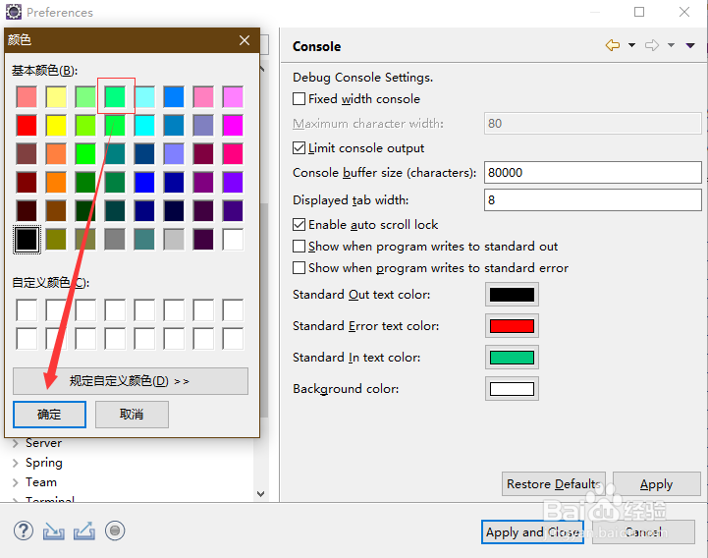708x558 pixels.
Task: Confirm color with 确定 button
Action: coord(49,415)
